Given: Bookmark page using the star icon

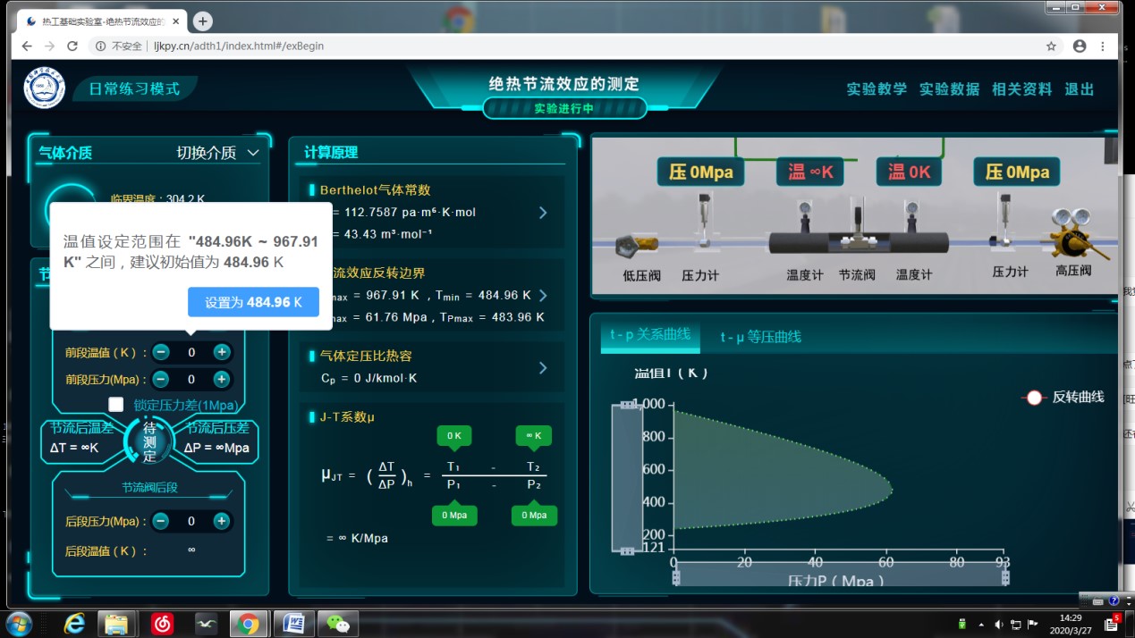Looking at the screenshot, I should pos(1052,46).
